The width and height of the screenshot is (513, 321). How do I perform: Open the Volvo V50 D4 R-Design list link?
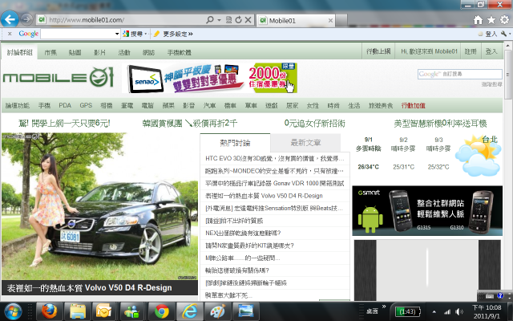pyautogui.click(x=264, y=196)
